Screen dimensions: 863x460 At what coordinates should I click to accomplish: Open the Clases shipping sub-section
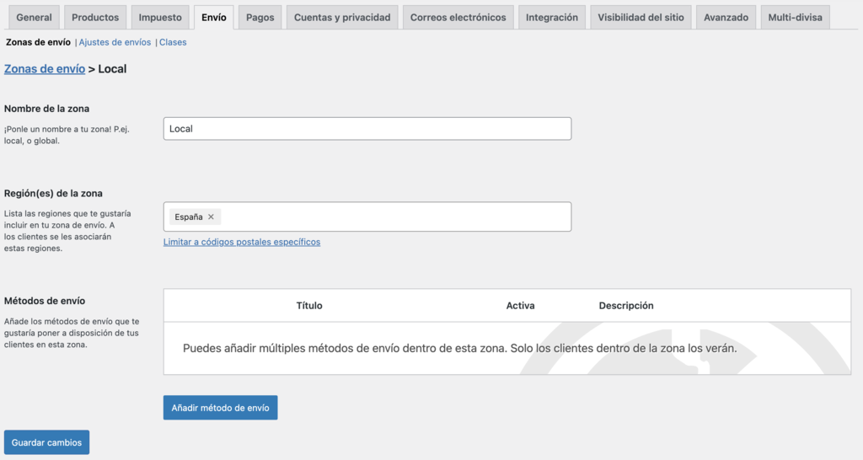[x=173, y=42]
